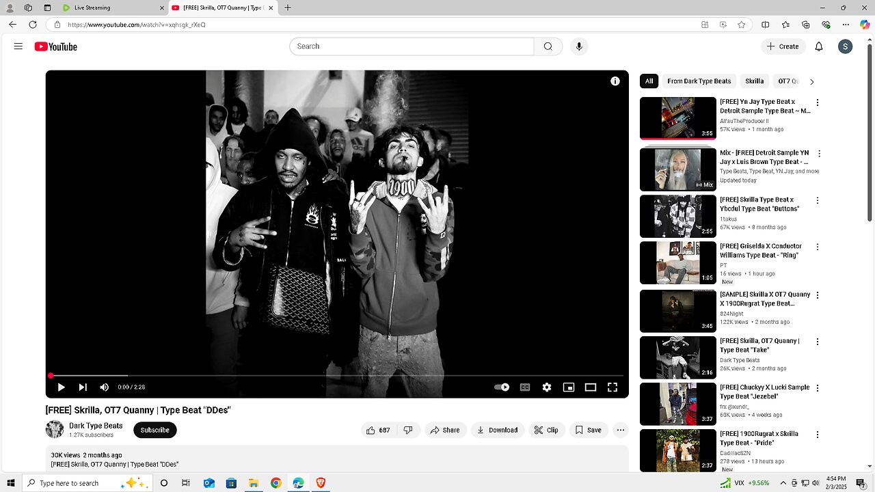Screen dimensions: 875x492
Task: Play the video
Action: pos(62,387)
